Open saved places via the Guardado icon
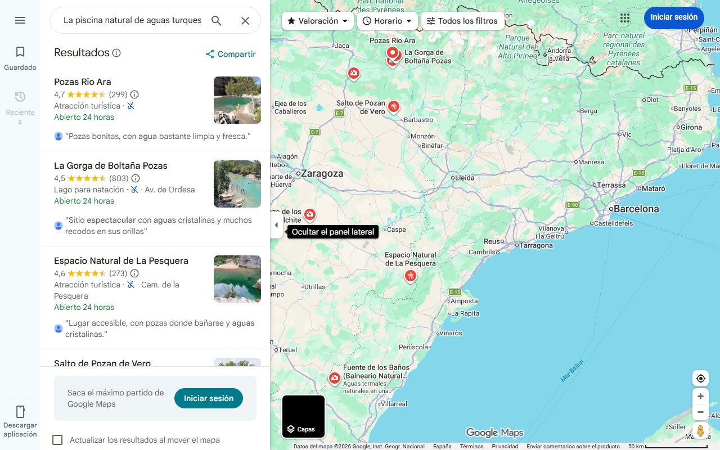This screenshot has height=450, width=720. [20, 56]
